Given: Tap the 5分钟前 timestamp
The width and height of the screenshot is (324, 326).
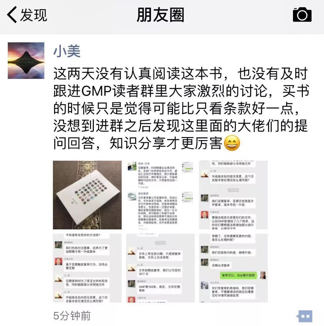Looking at the screenshot, I should (72, 316).
